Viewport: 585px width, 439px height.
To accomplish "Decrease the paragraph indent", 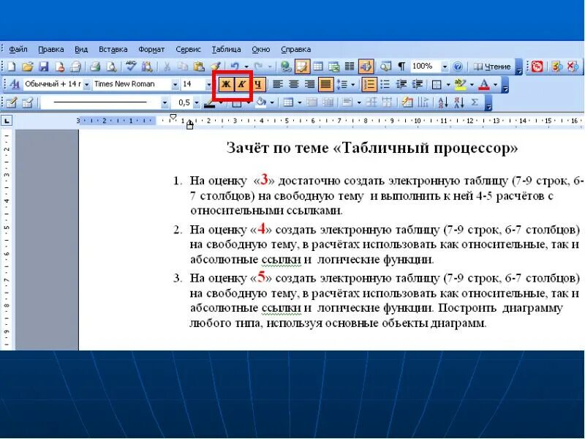I will (x=401, y=85).
